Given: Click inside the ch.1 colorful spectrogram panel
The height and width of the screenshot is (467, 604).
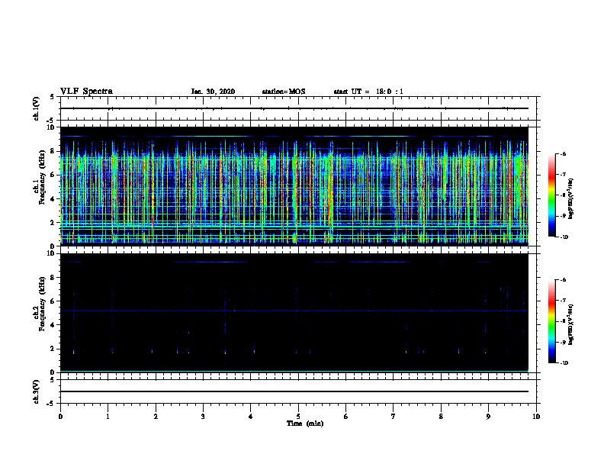Looking at the screenshot, I should click(x=294, y=186).
